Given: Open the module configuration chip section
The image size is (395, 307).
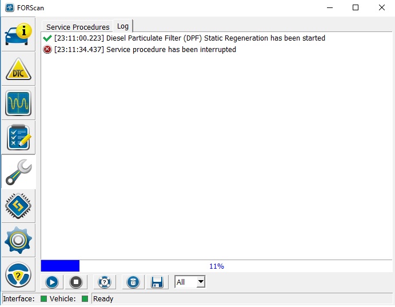Looking at the screenshot, I should (x=18, y=206).
